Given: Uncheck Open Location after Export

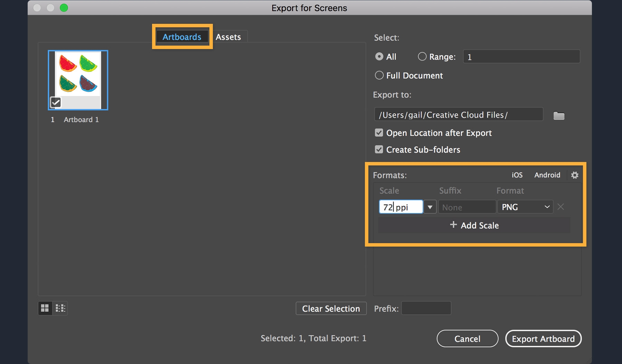Looking at the screenshot, I should point(379,133).
